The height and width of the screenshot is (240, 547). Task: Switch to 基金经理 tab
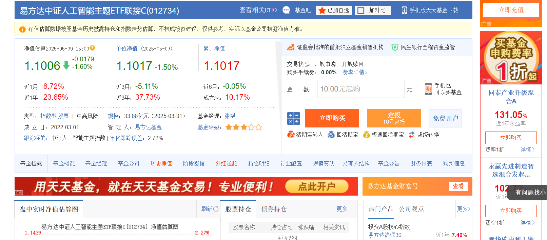96,163
